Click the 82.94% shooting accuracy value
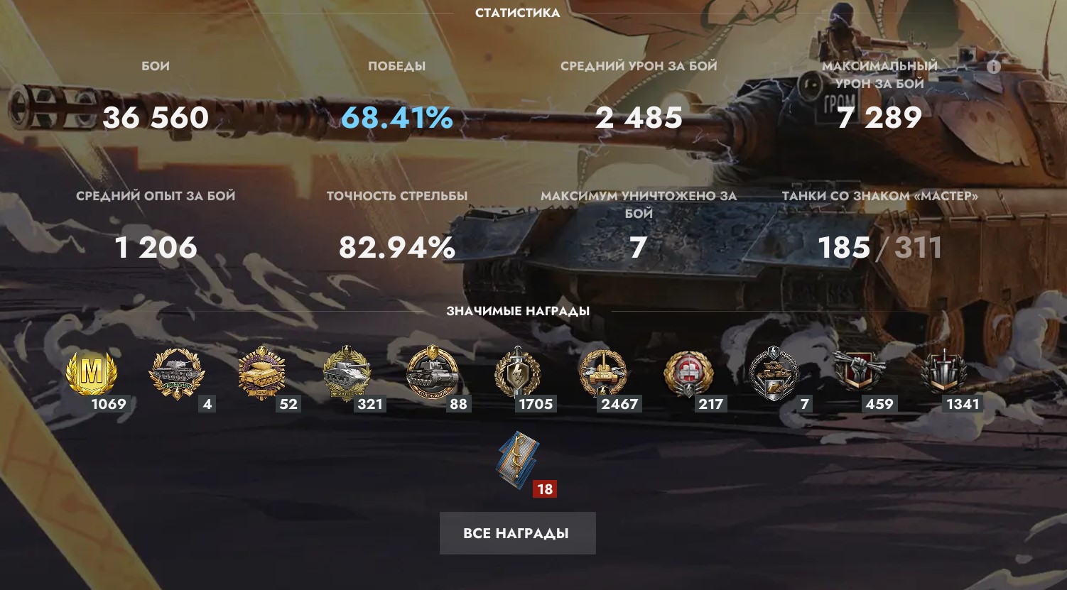The height and width of the screenshot is (590, 1067). [x=397, y=247]
